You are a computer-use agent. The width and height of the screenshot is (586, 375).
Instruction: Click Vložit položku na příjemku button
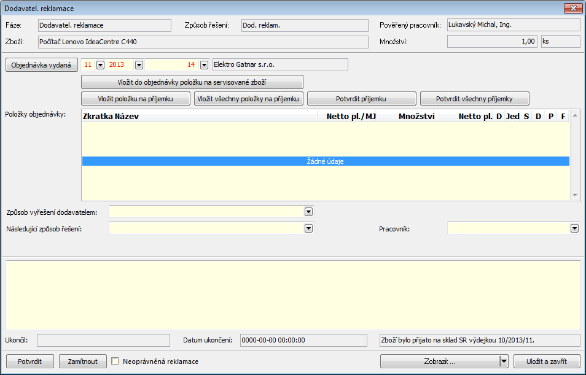pyautogui.click(x=136, y=99)
